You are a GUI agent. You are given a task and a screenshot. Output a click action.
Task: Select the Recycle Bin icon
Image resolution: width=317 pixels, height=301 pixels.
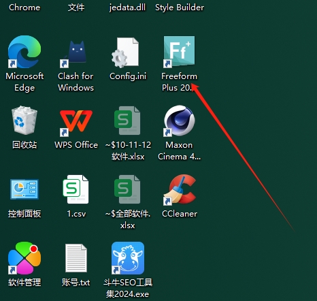coord(24,120)
